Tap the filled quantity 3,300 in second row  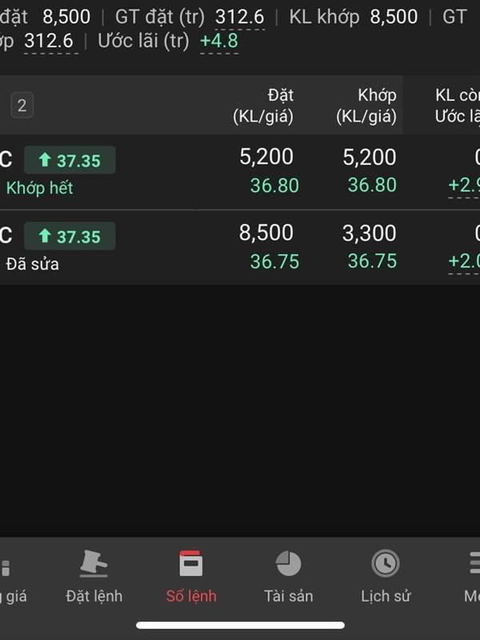tap(369, 233)
